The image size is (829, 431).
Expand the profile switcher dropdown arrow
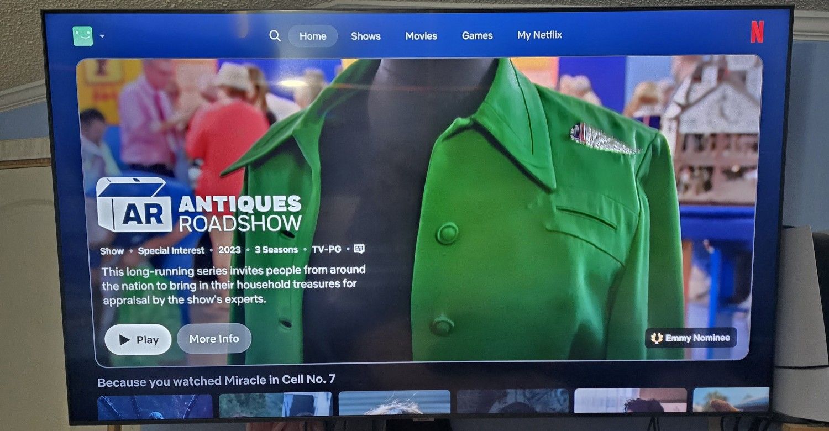point(102,36)
